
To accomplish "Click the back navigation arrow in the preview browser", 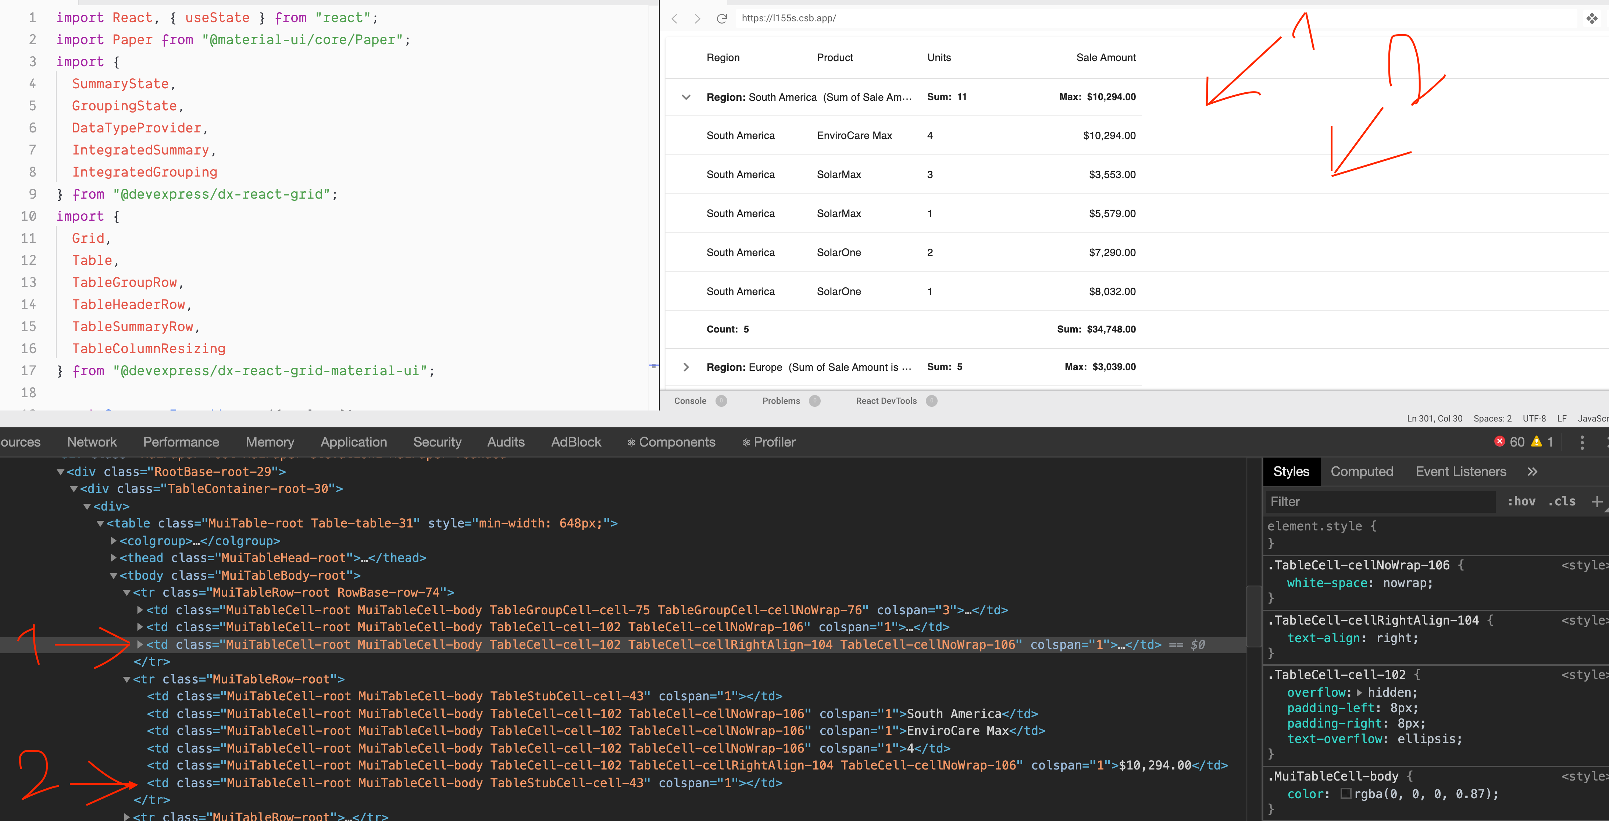I will [x=675, y=18].
